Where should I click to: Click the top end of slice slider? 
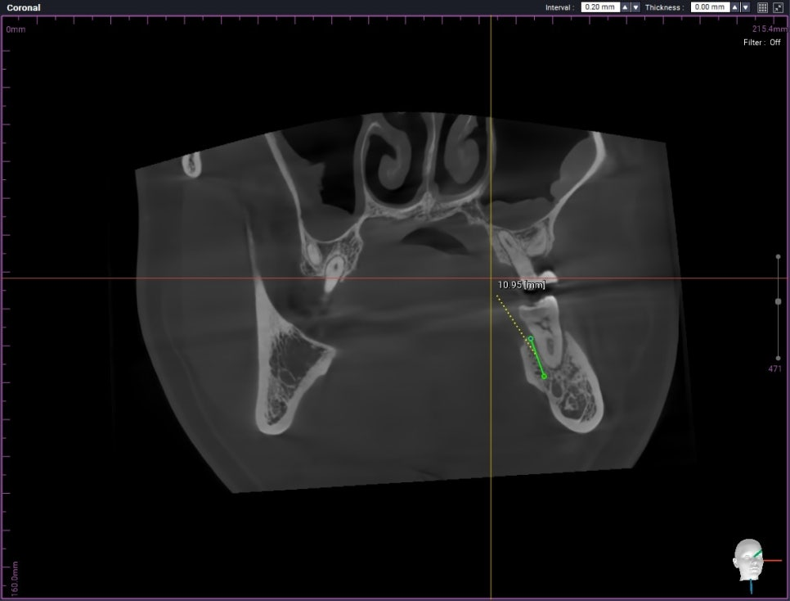click(x=778, y=256)
